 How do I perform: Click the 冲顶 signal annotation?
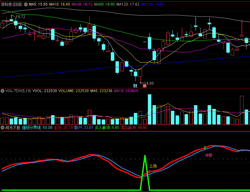coord(209,155)
